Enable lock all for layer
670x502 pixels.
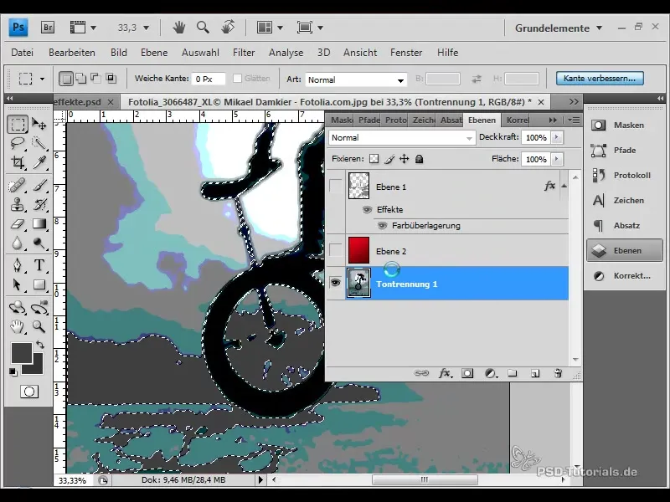pos(420,159)
